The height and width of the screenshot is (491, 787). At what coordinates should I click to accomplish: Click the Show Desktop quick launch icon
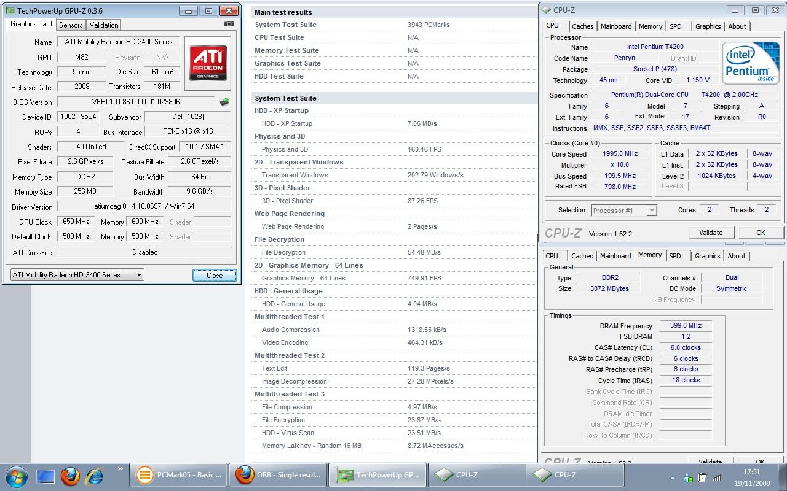click(x=45, y=476)
